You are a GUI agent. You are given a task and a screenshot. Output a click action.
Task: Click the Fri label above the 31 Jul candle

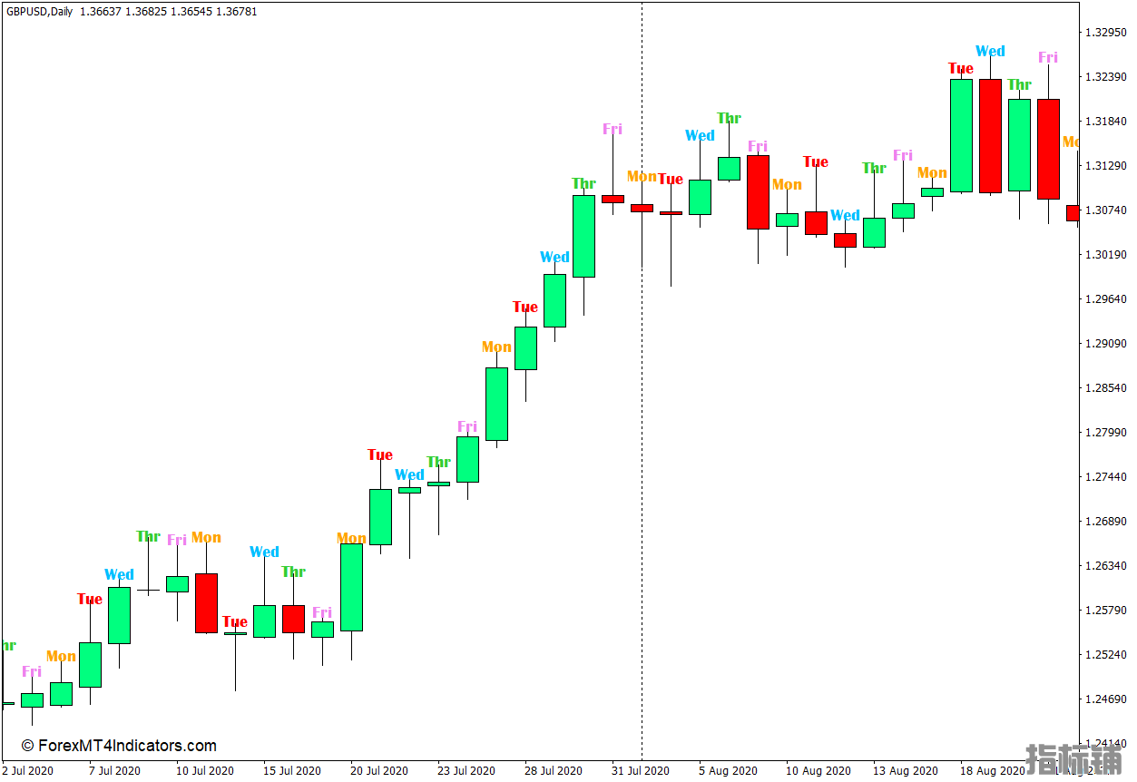[613, 129]
